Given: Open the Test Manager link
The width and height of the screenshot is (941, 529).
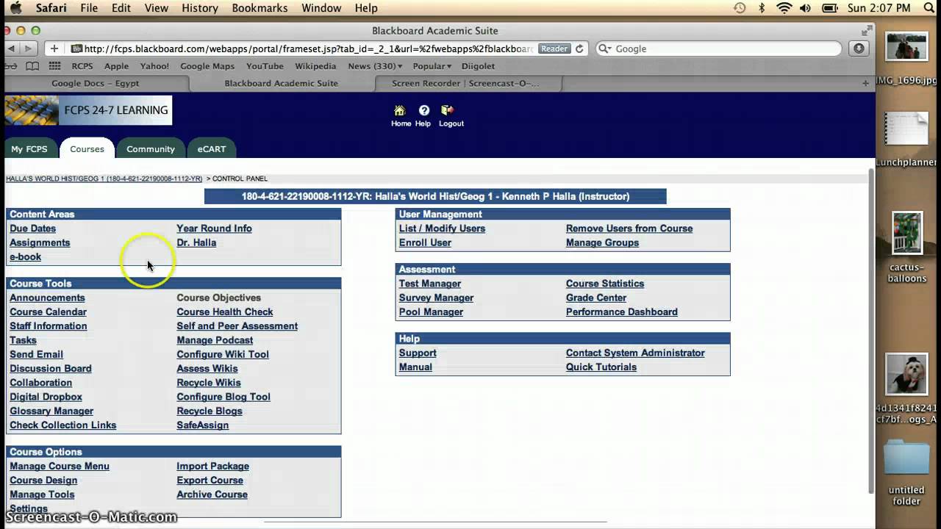Looking at the screenshot, I should point(430,284).
